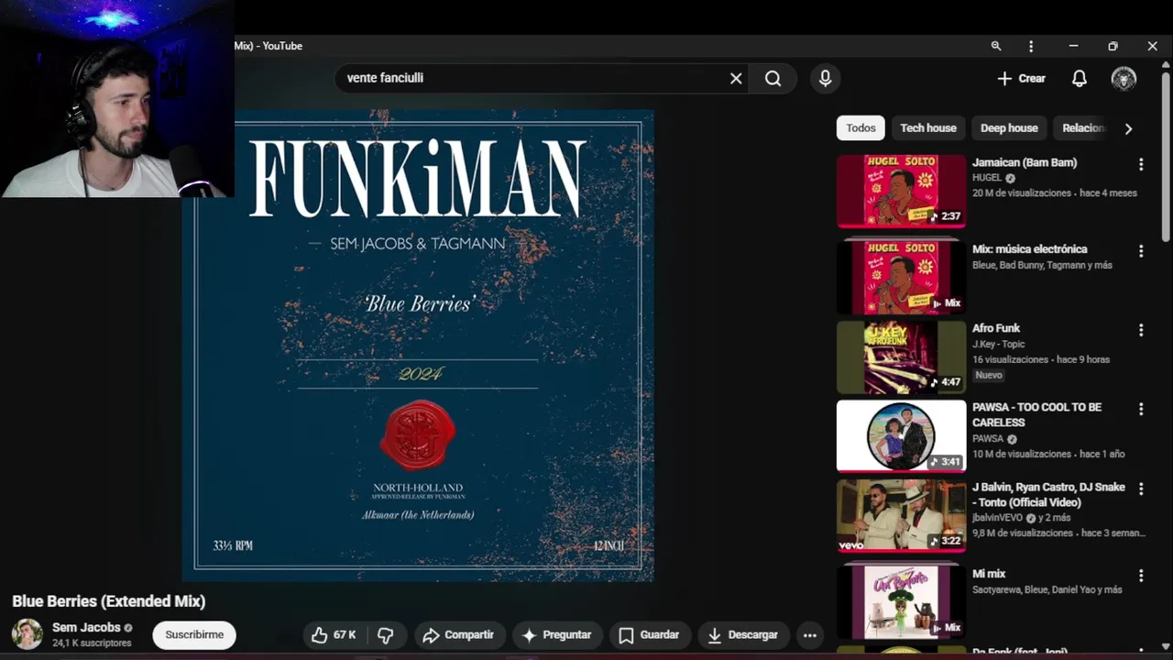Open options for Mix: música electrónica
This screenshot has width=1173, height=660.
pyautogui.click(x=1141, y=251)
